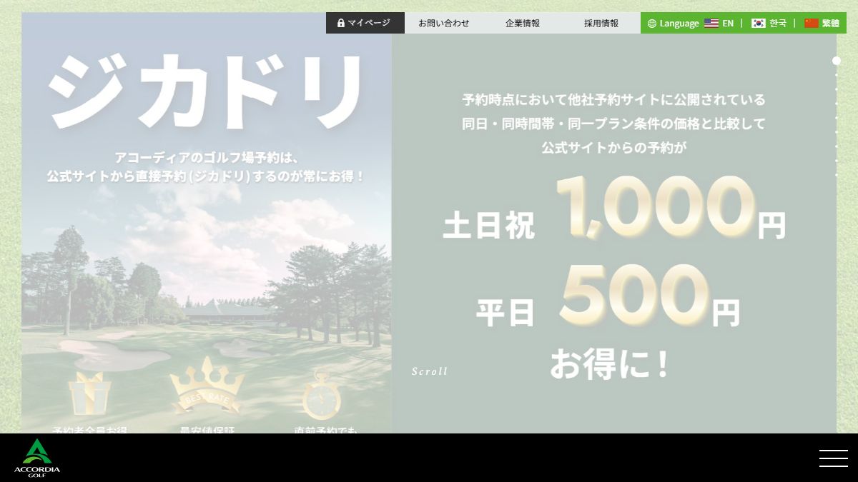Click the Accordia Golf logo

coord(37,458)
